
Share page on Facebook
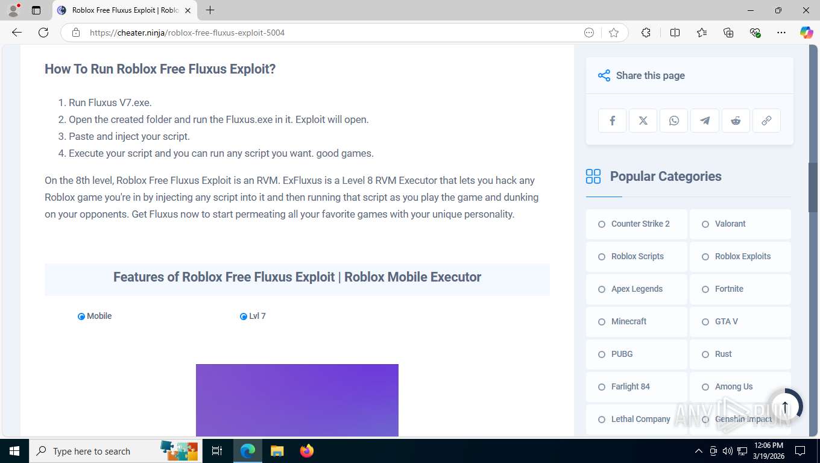coord(613,121)
